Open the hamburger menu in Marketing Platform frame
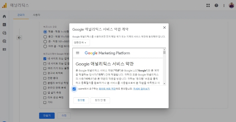Viewport: 236px width, 122px height. 78,53
